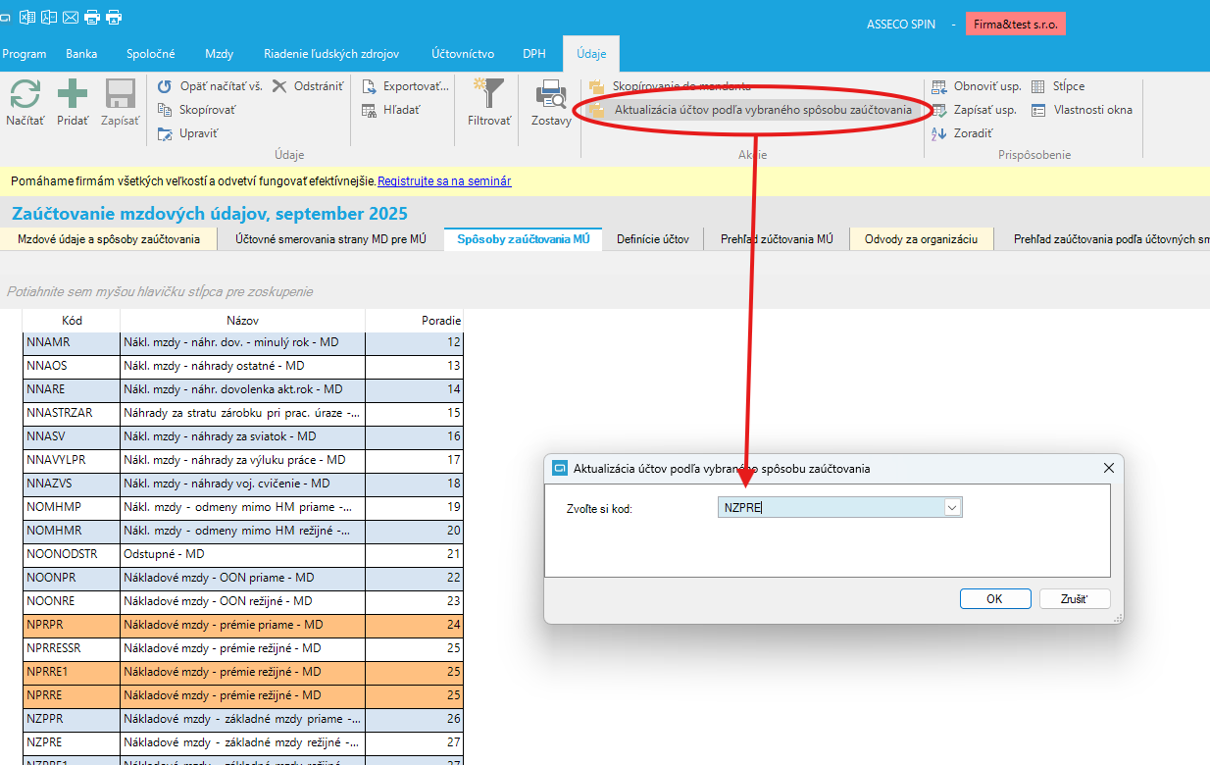
Task: Switch to Definície účtov tab
Action: tap(652, 238)
